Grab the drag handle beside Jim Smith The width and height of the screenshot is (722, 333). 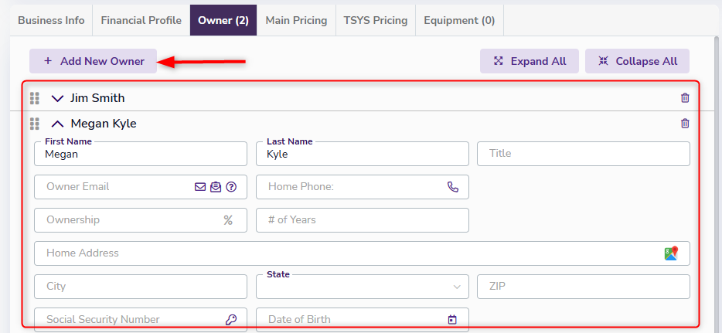[34, 98]
